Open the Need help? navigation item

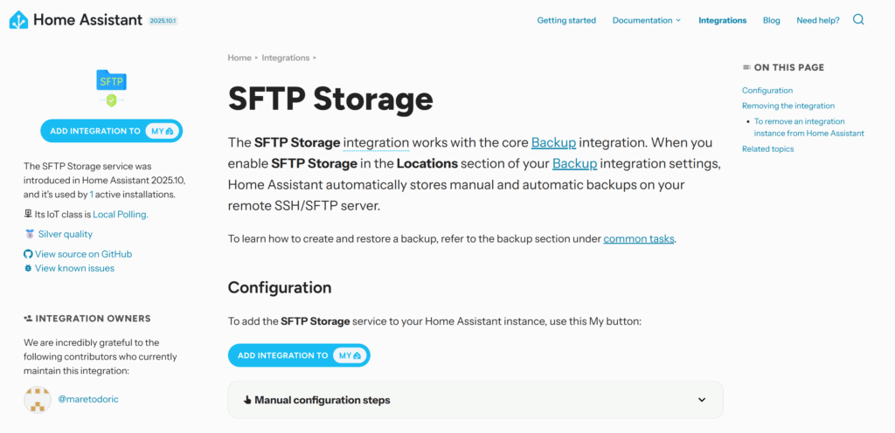click(x=817, y=20)
